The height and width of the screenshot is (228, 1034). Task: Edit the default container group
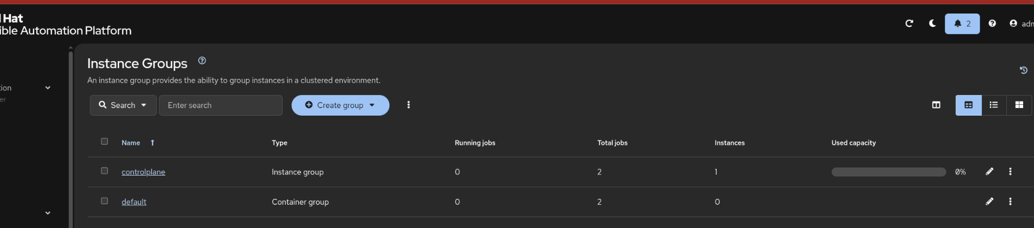[990, 202]
